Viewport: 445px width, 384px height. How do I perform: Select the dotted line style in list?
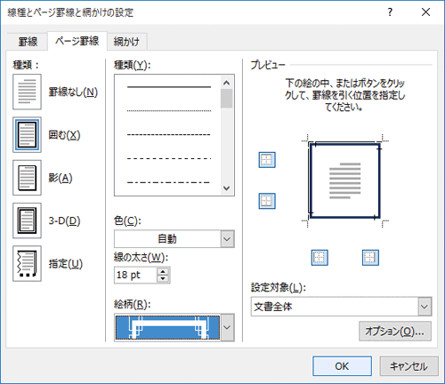click(169, 111)
